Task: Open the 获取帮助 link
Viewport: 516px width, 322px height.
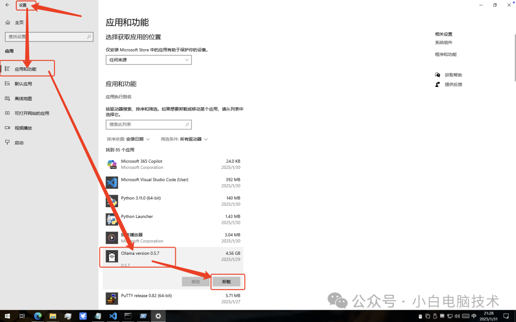Action: click(453, 75)
